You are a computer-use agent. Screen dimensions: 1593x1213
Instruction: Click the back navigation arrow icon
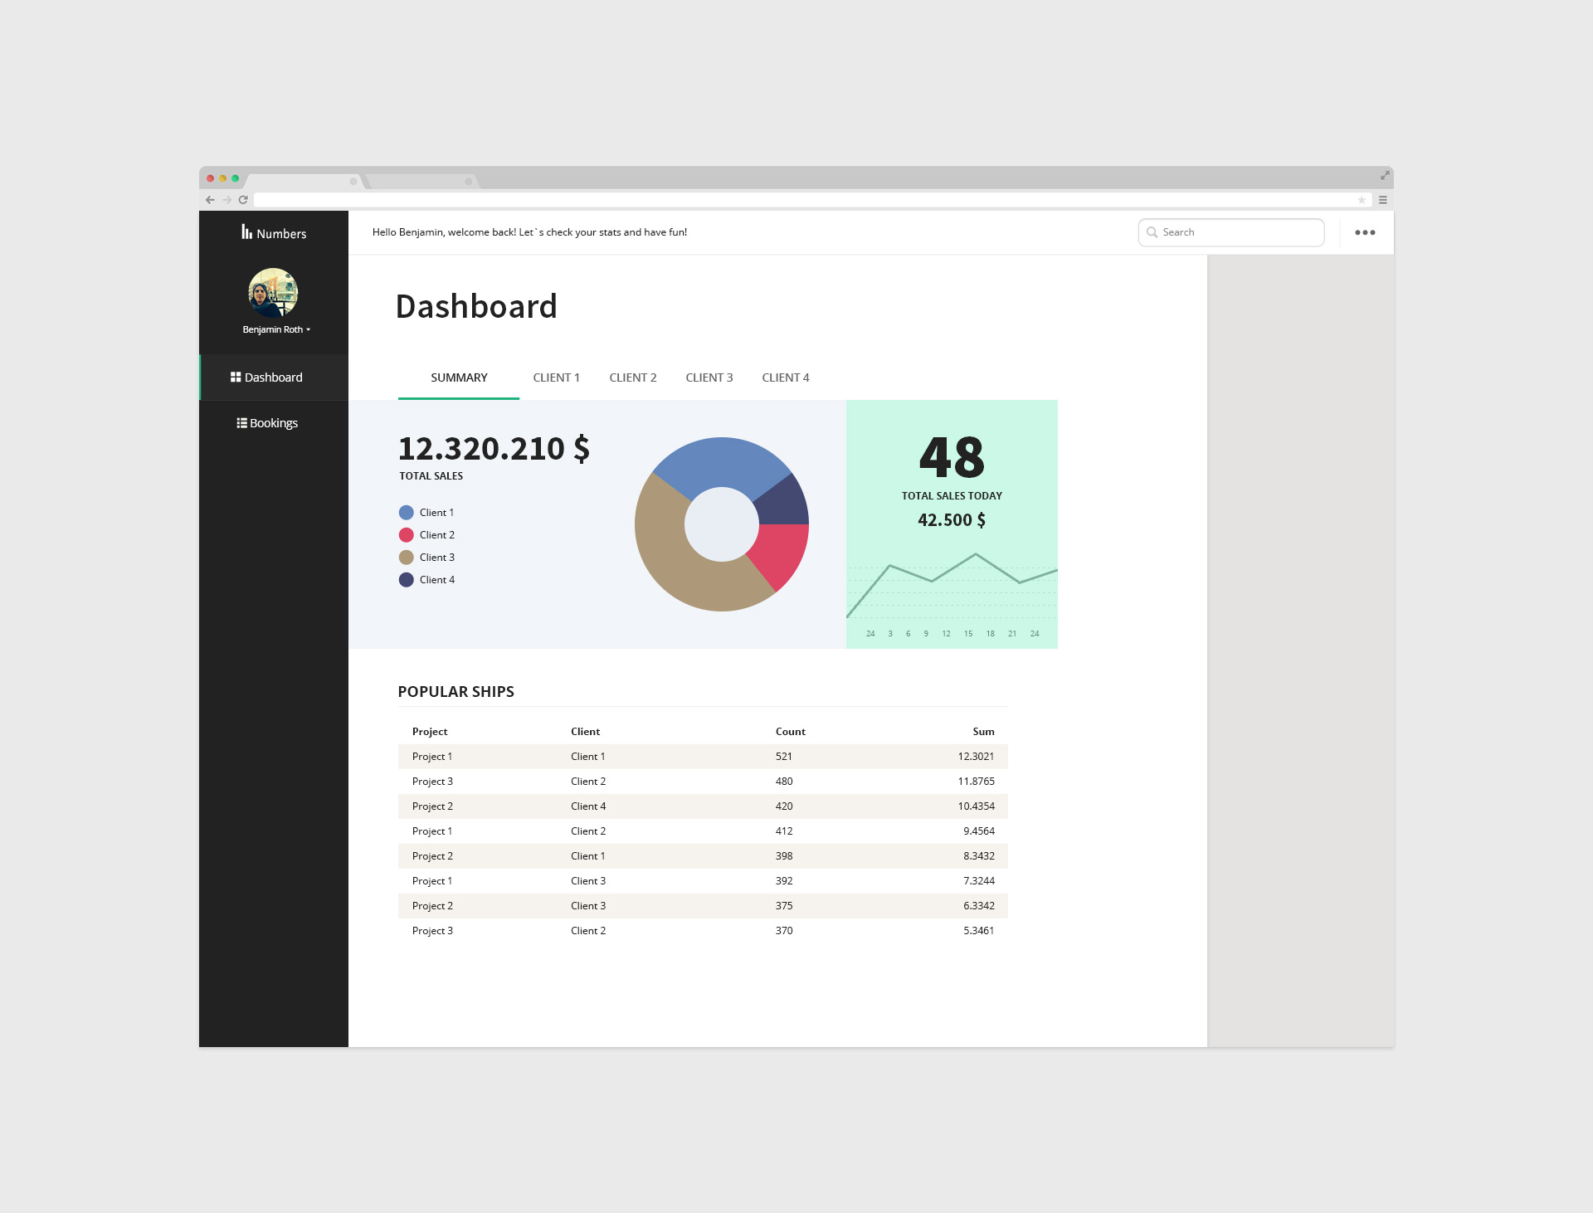[x=207, y=199]
